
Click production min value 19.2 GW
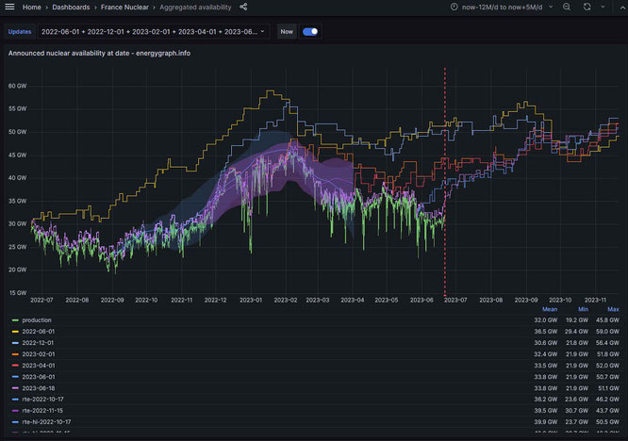coord(577,320)
